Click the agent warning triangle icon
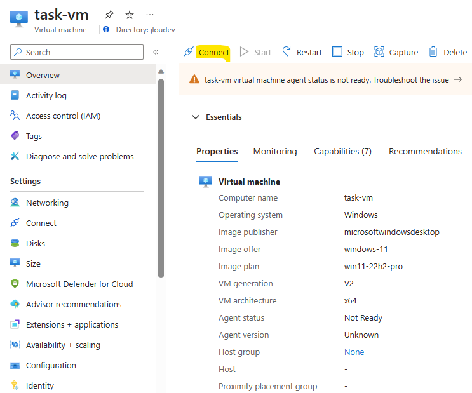472x393 pixels. click(x=194, y=79)
